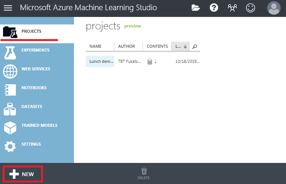Click the Settings gear icon
The height and width of the screenshot is (184, 286).
10,146
